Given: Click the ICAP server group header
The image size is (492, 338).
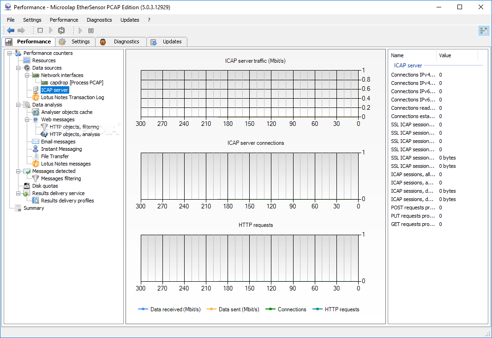Looking at the screenshot, I should (x=408, y=65).
